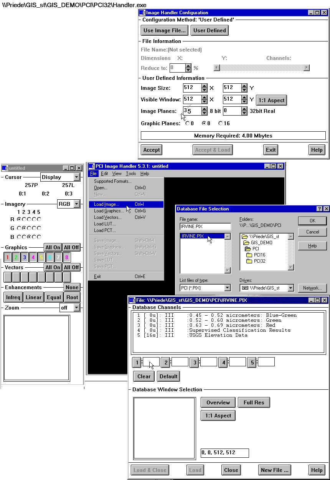330x480 pixels.
Task: Click the Full Res button
Action: (x=254, y=402)
